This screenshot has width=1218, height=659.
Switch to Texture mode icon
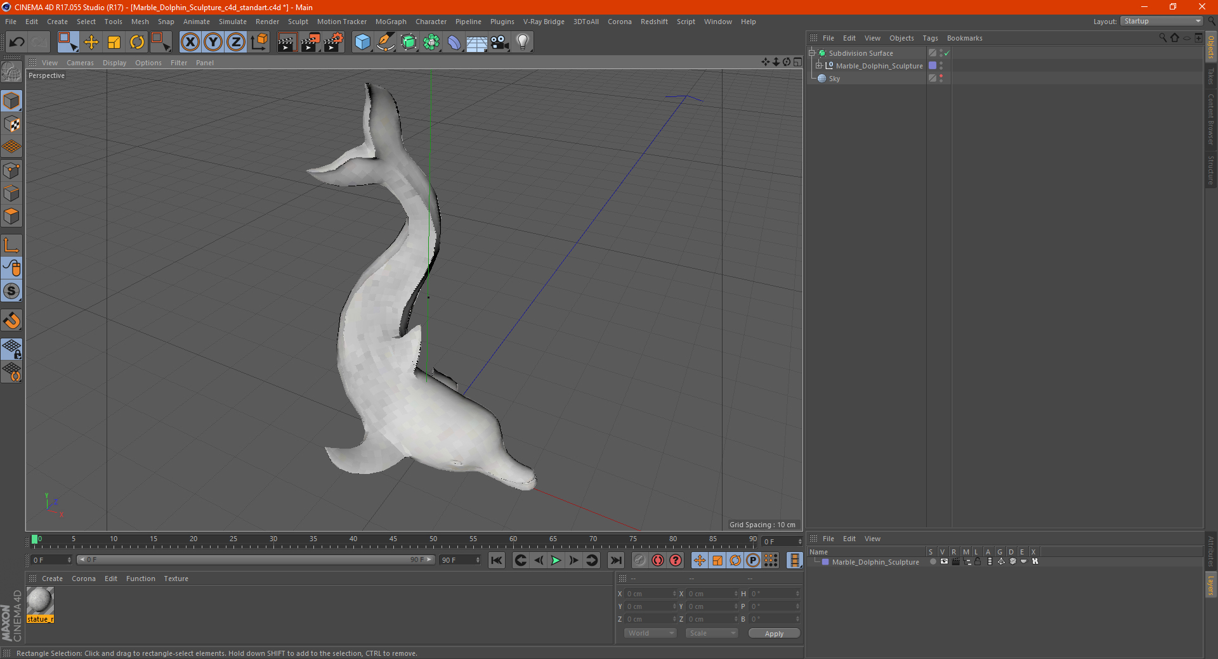(12, 124)
